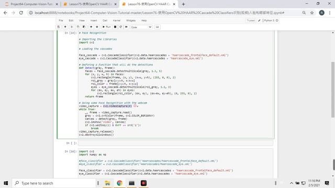Image resolution: width=335 pixels, height=188 pixels.
Task: Click the 'def detect(gray, frame):' line
Action: (x=97, y=68)
